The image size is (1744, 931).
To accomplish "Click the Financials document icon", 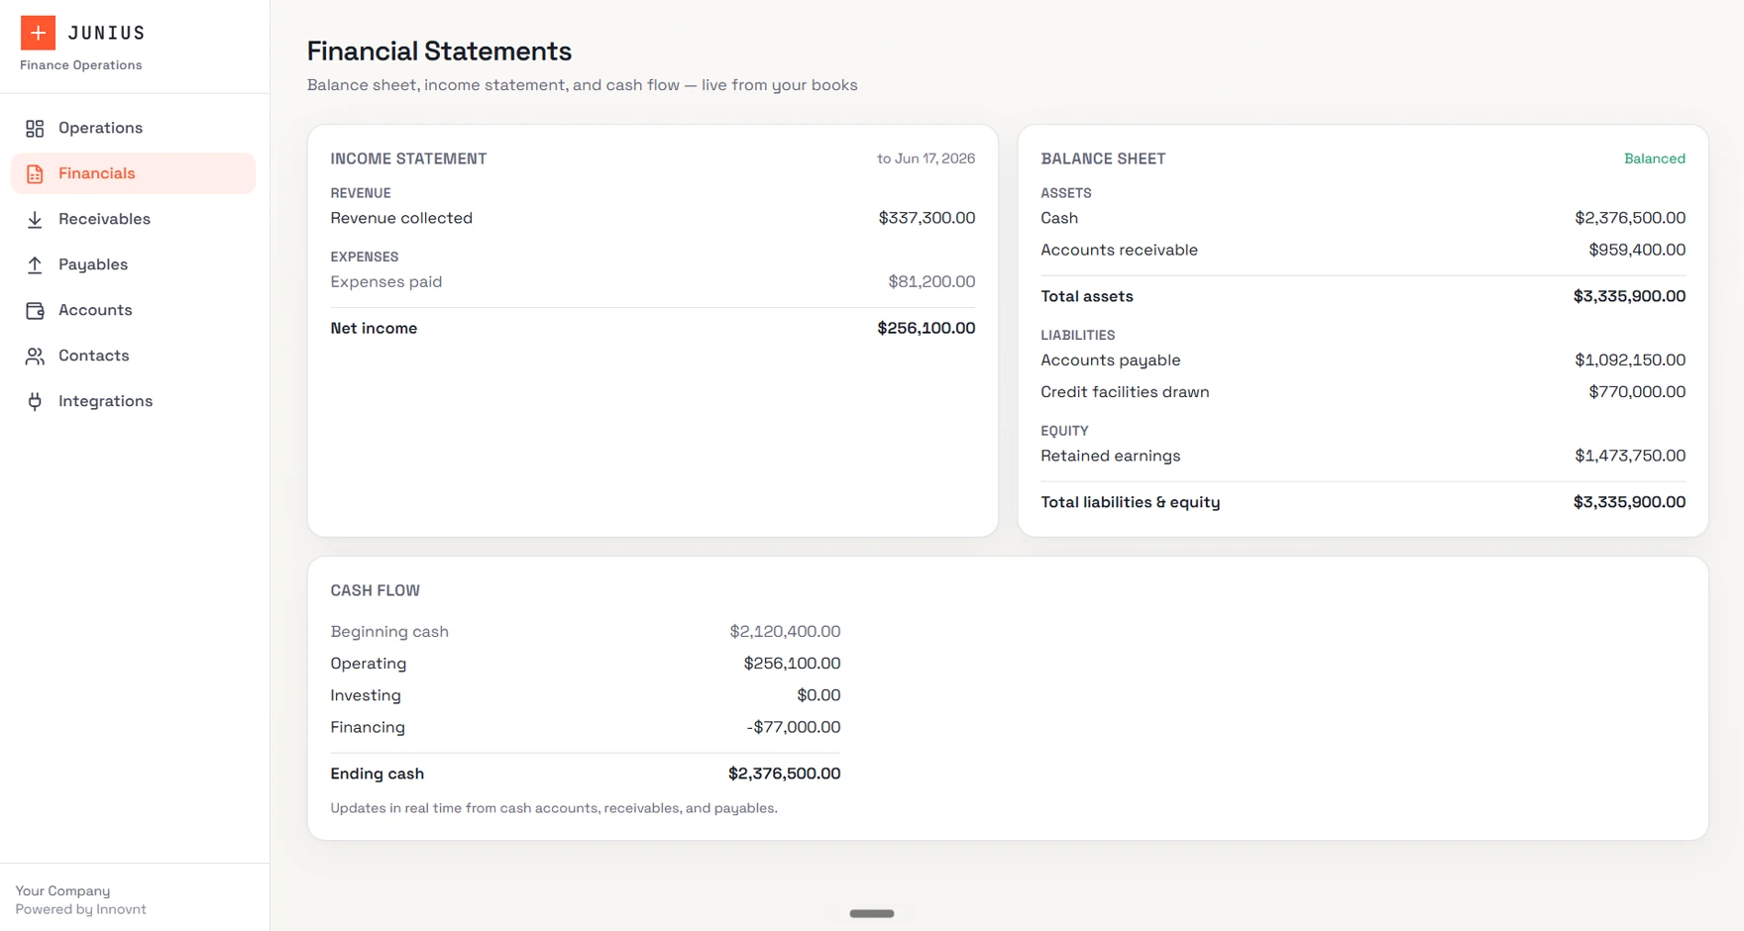I will (x=35, y=174).
